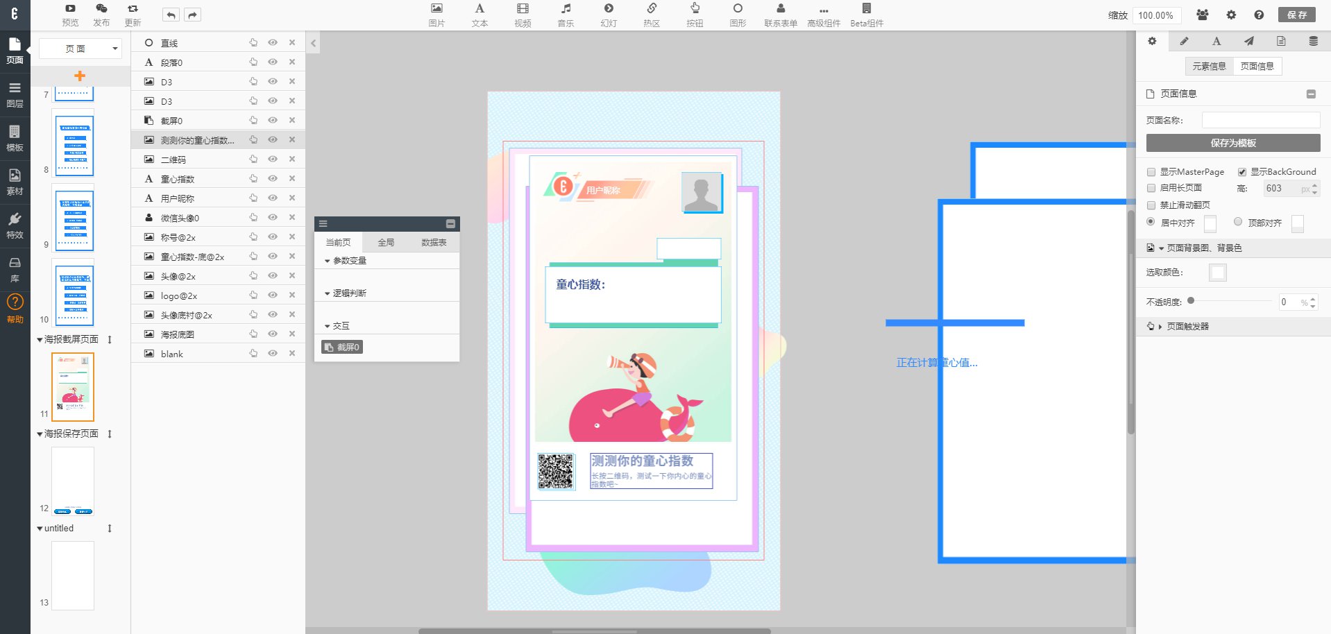Check the 禁止滑动翻页 checkbox

[1151, 205]
